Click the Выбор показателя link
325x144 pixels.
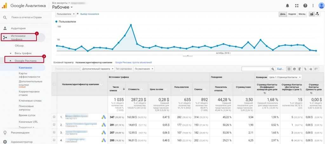(x=90, y=14)
